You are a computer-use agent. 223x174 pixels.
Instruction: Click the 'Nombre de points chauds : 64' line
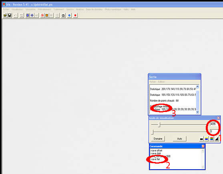(164, 100)
